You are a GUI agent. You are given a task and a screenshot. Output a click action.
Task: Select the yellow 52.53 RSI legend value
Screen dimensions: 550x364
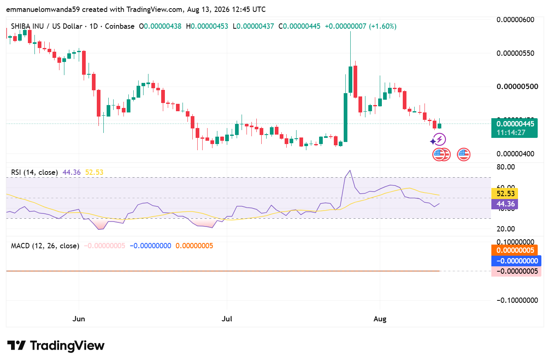pyautogui.click(x=94, y=172)
